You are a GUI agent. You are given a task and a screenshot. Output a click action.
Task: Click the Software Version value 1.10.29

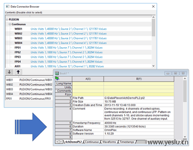(139, 134)
